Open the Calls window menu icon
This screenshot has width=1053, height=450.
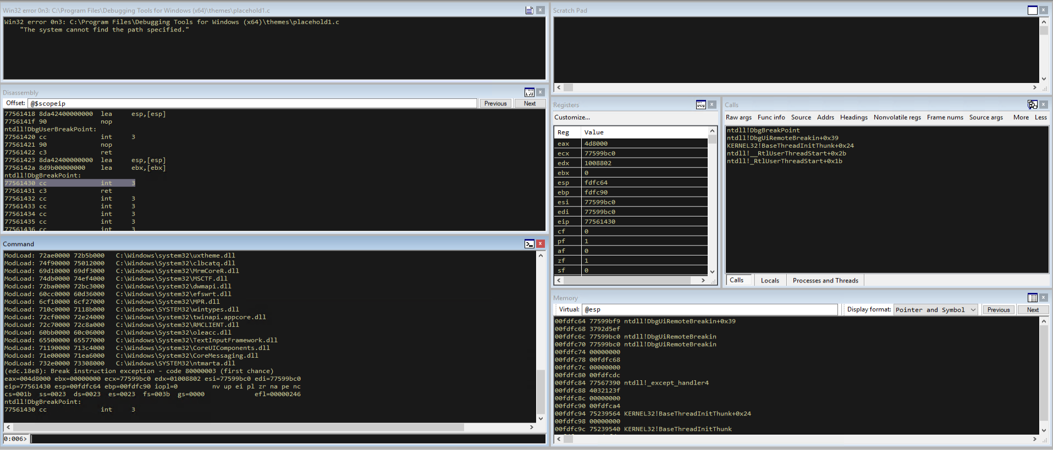[x=1033, y=104]
